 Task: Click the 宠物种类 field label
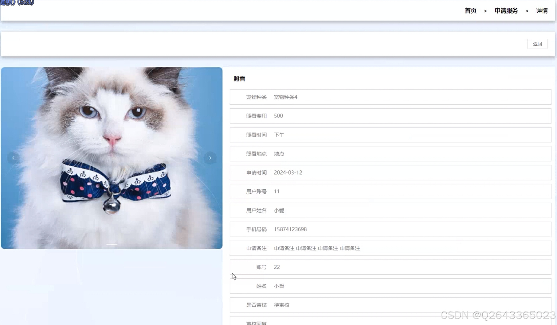(x=256, y=97)
